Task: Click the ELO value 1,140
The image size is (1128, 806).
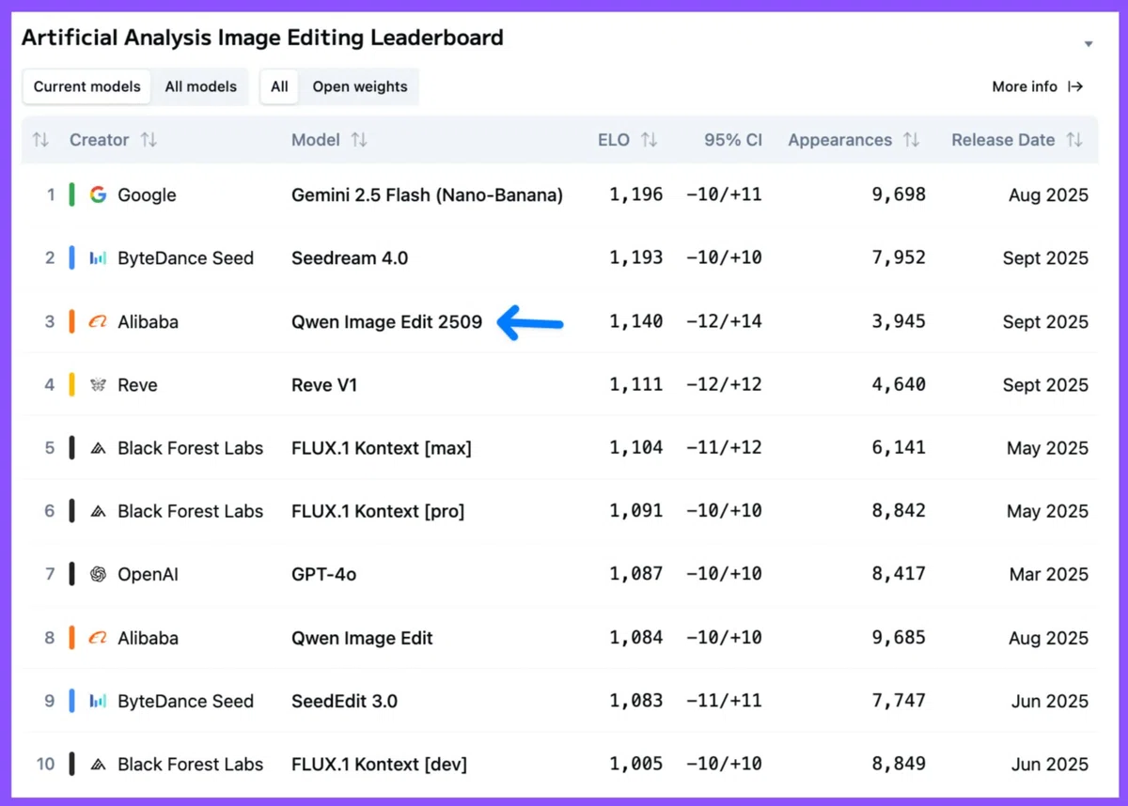Action: 636,322
